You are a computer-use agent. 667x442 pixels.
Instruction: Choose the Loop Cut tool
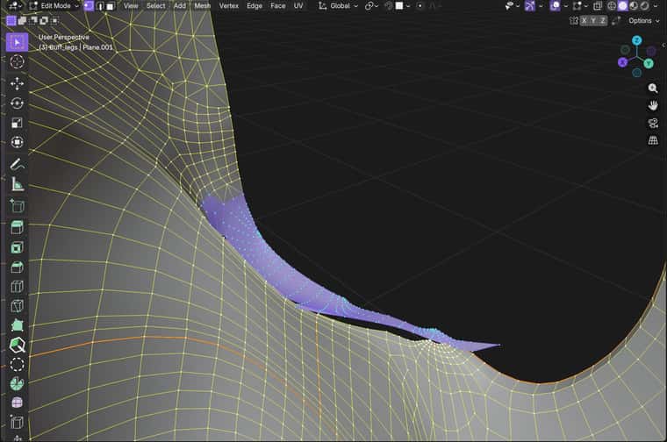pyautogui.click(x=17, y=287)
